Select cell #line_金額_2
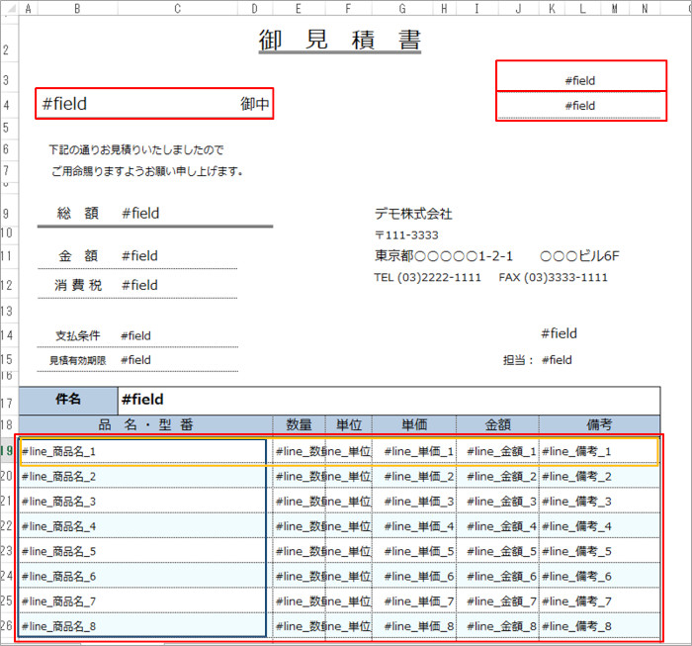The width and height of the screenshot is (692, 646). tap(497, 477)
